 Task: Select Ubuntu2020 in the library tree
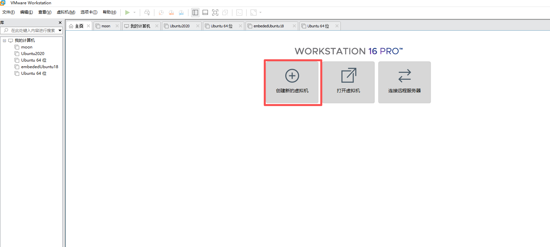point(33,54)
